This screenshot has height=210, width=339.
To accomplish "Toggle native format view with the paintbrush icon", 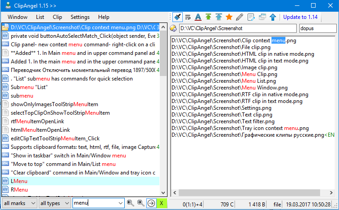I will 177,17.
